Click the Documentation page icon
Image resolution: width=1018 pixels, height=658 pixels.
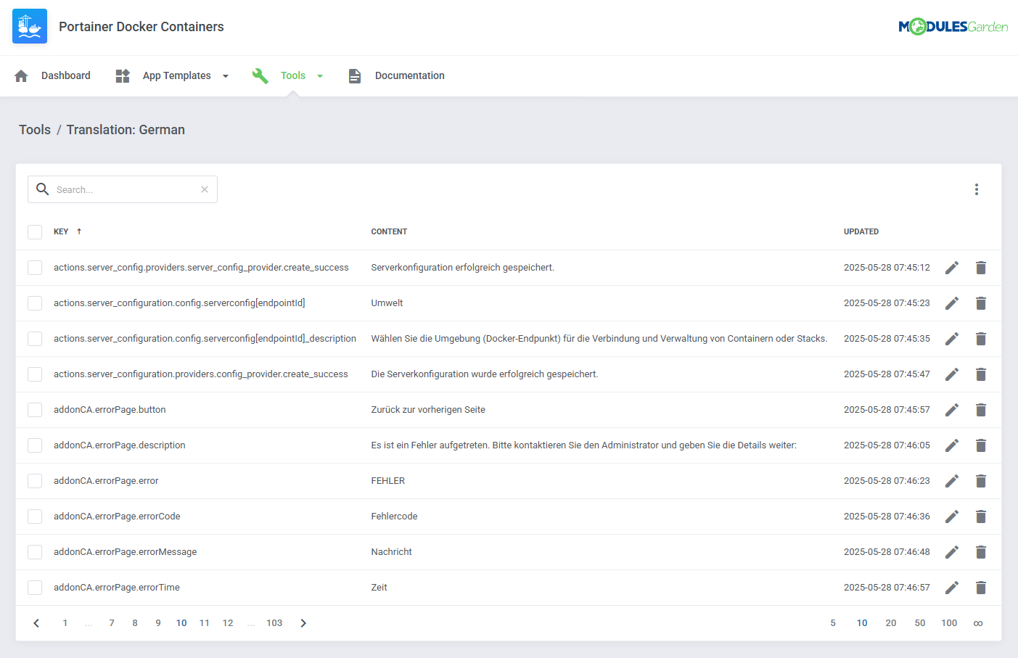point(354,75)
